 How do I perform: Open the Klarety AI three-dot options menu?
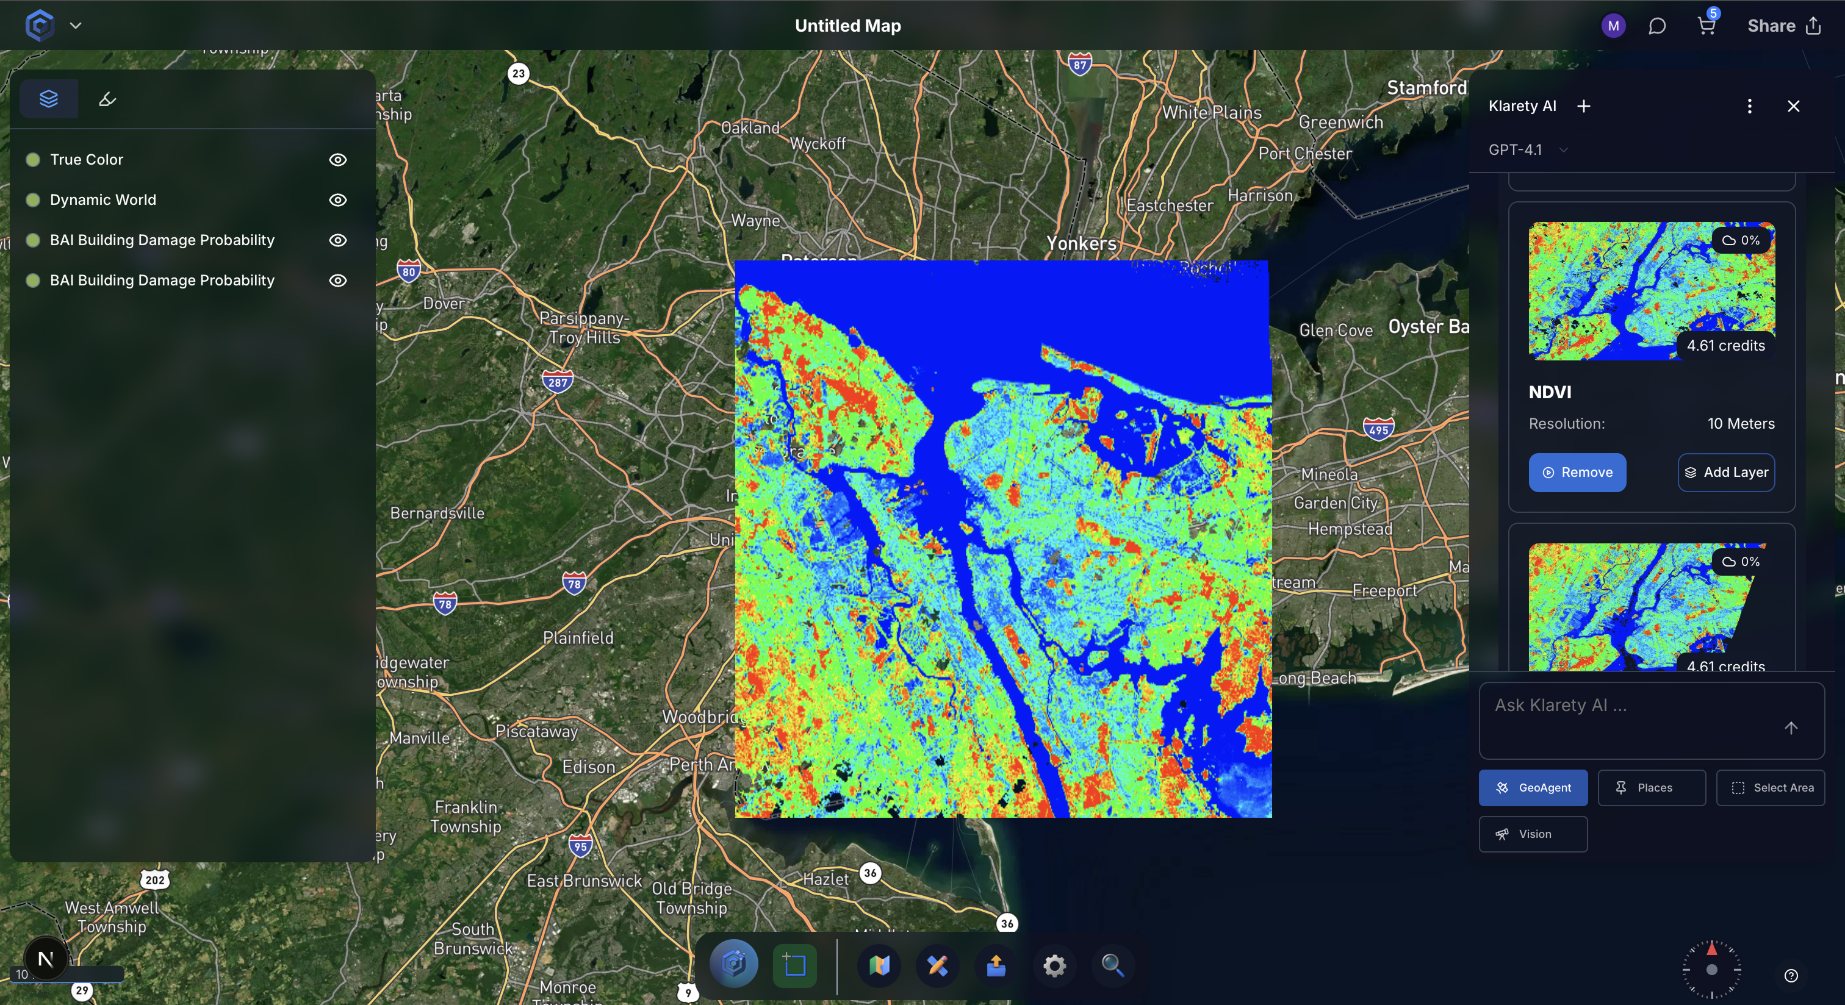tap(1750, 106)
